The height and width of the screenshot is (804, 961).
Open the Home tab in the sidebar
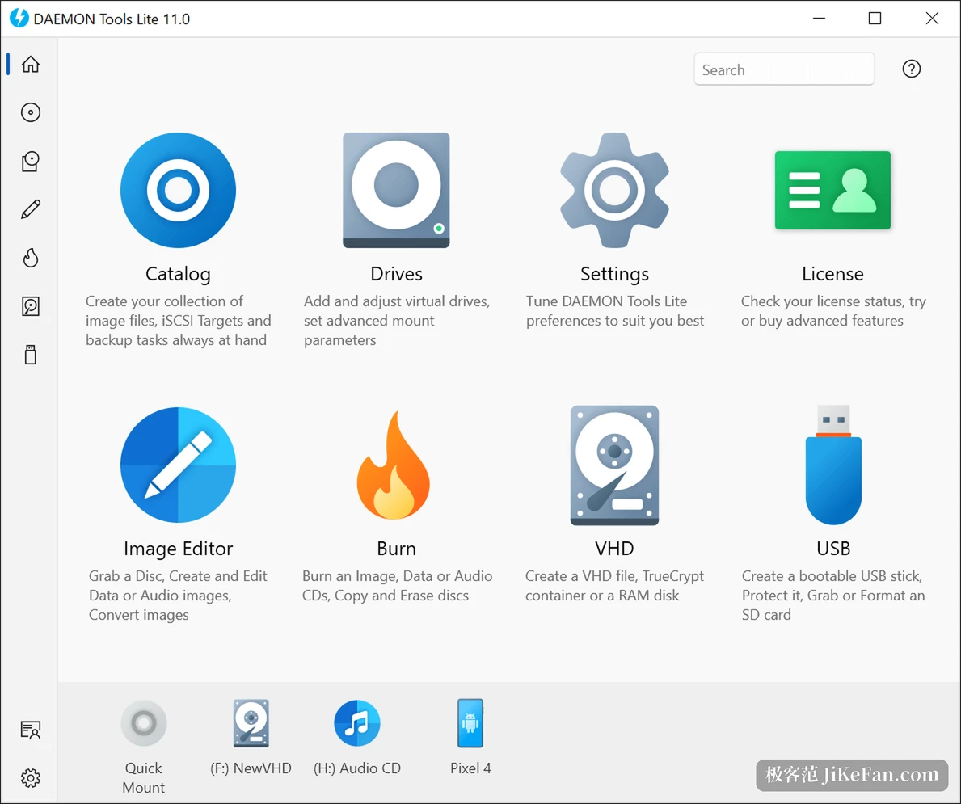(x=31, y=65)
